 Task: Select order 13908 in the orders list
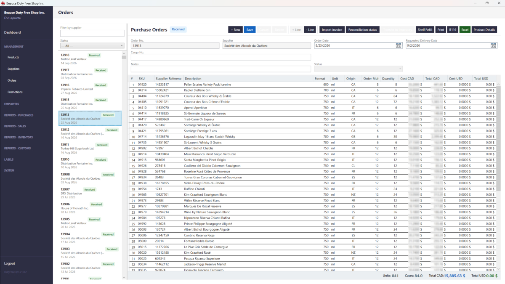coord(90,178)
